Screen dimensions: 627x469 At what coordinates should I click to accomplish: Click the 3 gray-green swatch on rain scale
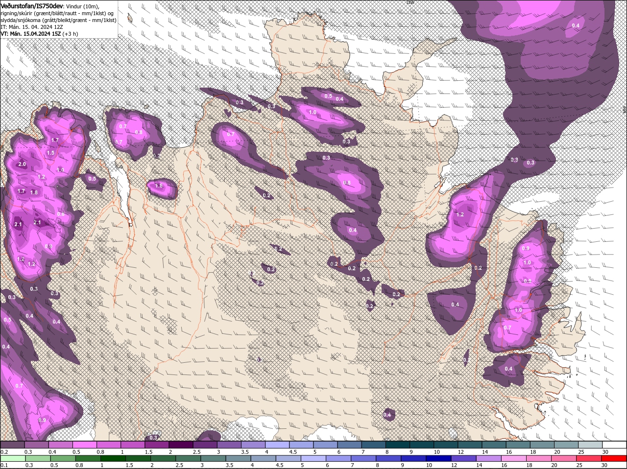coord(213,458)
